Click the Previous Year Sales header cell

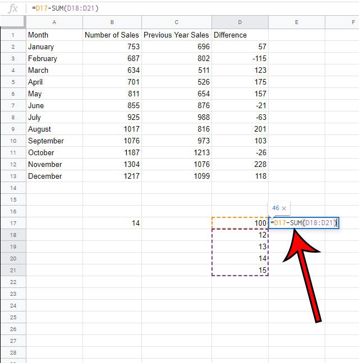[177, 35]
